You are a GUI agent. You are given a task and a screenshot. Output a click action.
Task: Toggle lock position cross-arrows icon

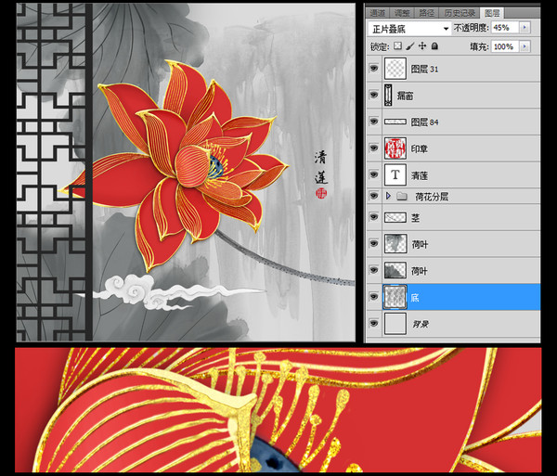coord(422,46)
